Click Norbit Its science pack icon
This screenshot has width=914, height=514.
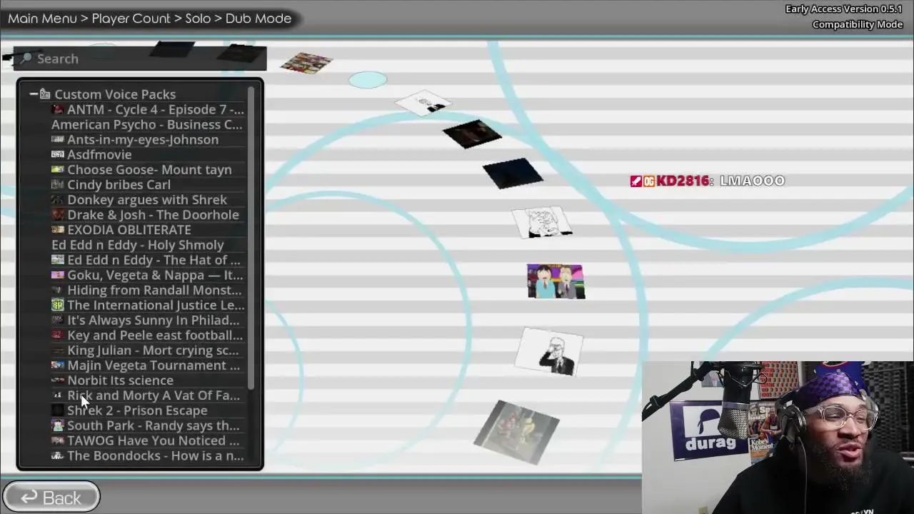click(x=58, y=380)
